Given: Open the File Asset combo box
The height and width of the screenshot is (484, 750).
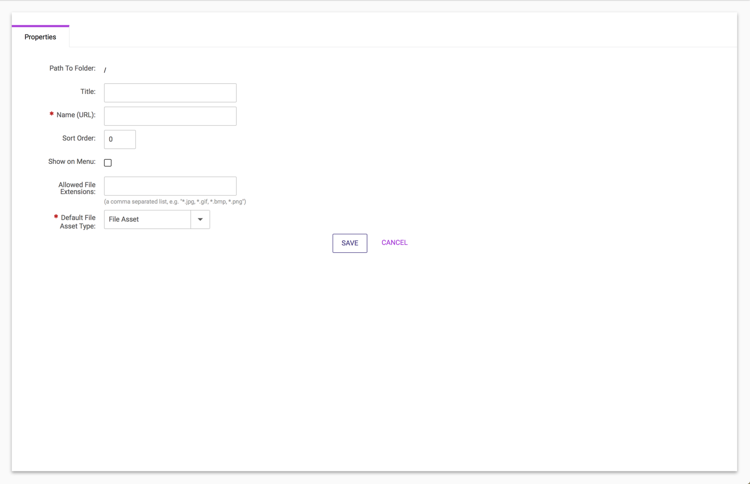Looking at the screenshot, I should coord(147,219).
